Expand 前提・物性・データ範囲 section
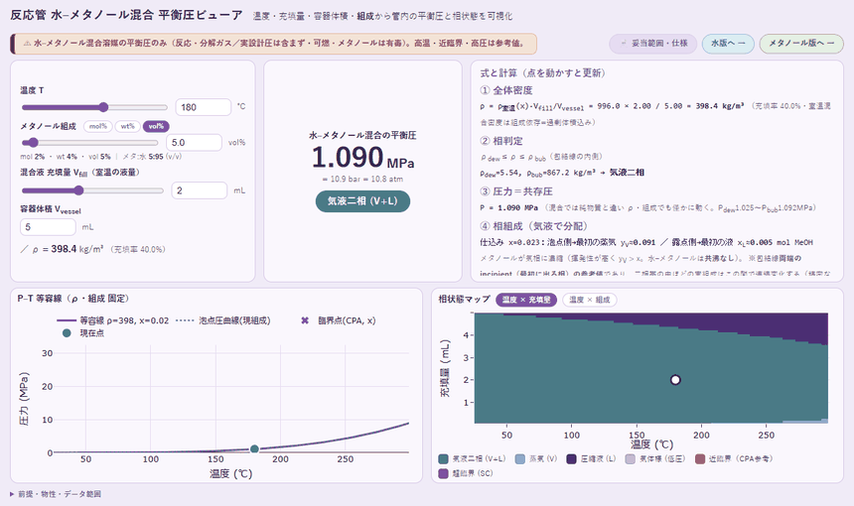Image resolution: width=854 pixels, height=506 pixels. 56,494
